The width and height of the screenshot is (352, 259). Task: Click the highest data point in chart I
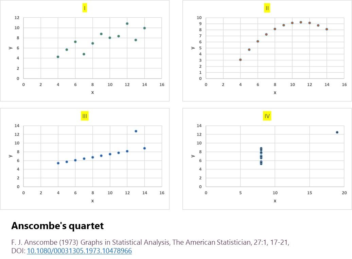[x=127, y=23]
